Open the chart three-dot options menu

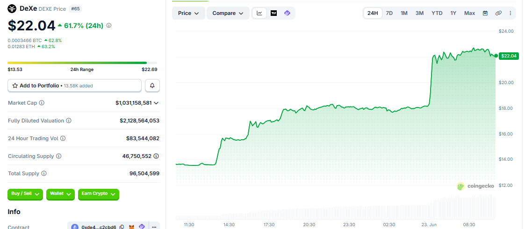tap(510, 13)
